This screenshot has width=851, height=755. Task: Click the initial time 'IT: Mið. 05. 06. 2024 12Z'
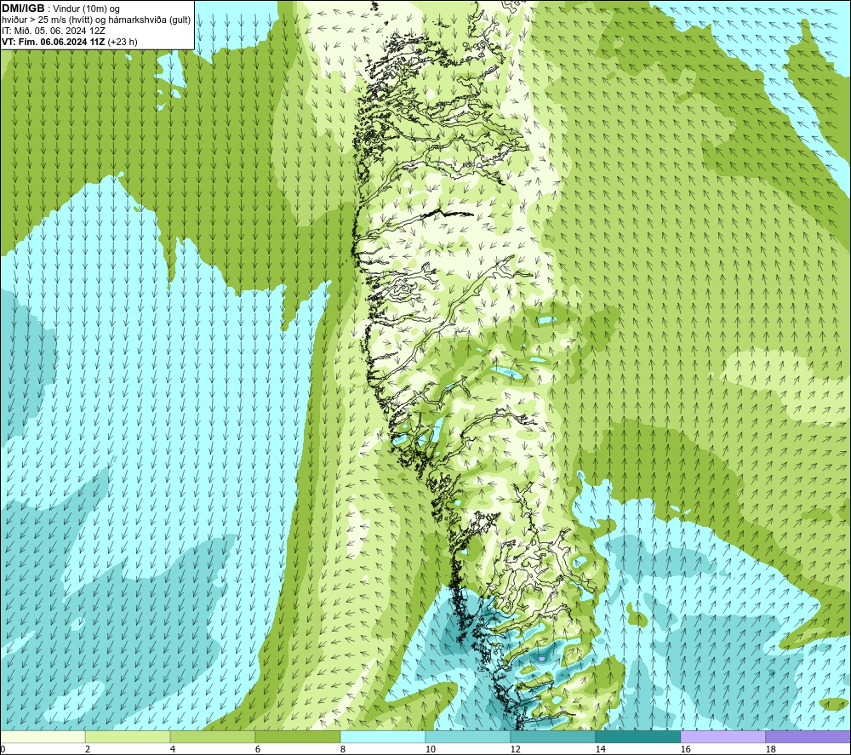pyautogui.click(x=53, y=31)
